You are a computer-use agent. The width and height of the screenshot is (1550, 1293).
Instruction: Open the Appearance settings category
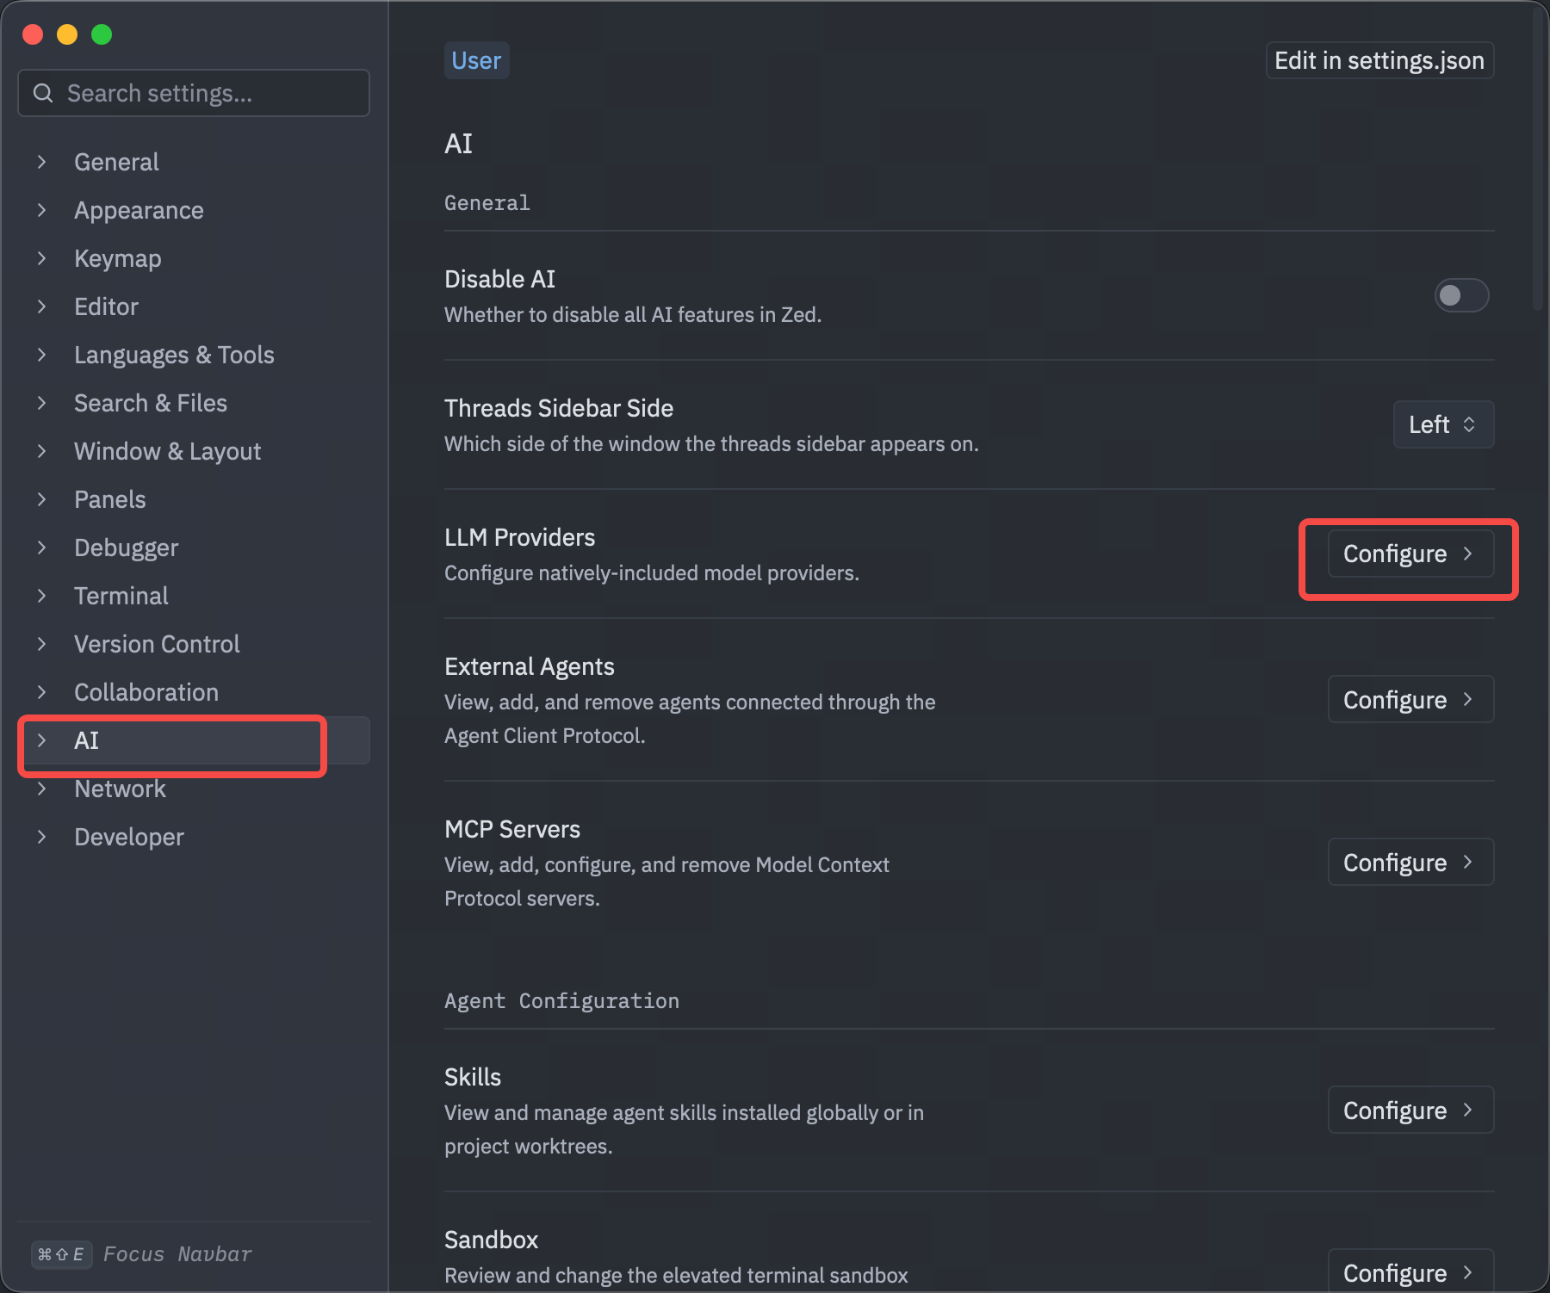194,210
